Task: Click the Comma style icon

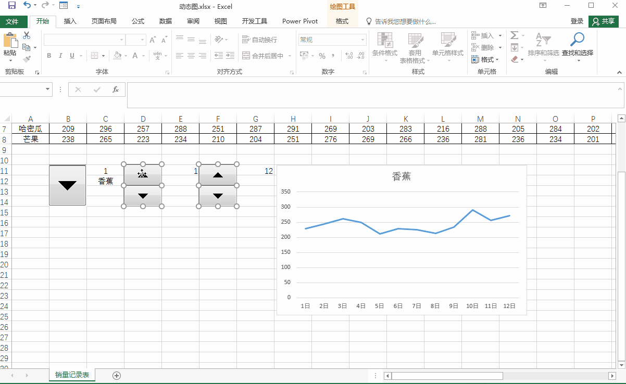Action: (333, 56)
